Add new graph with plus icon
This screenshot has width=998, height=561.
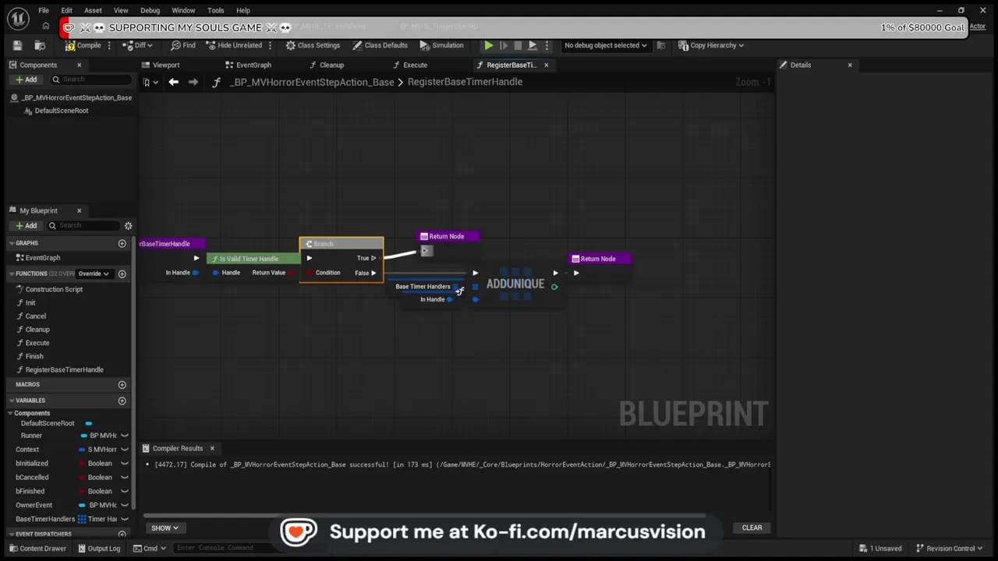pyautogui.click(x=122, y=243)
